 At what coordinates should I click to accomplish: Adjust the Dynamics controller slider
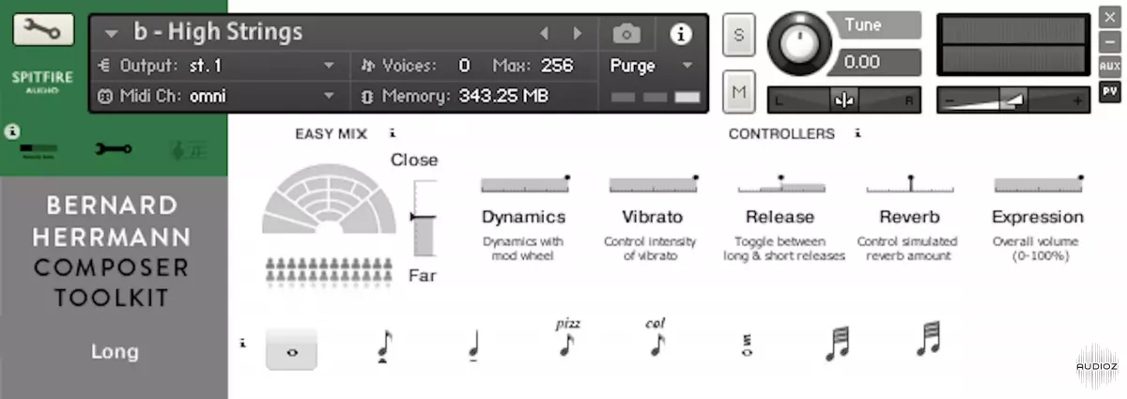pos(523,184)
